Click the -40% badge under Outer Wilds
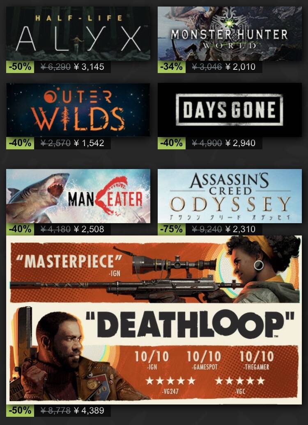The height and width of the screenshot is (425, 308). click(x=20, y=143)
